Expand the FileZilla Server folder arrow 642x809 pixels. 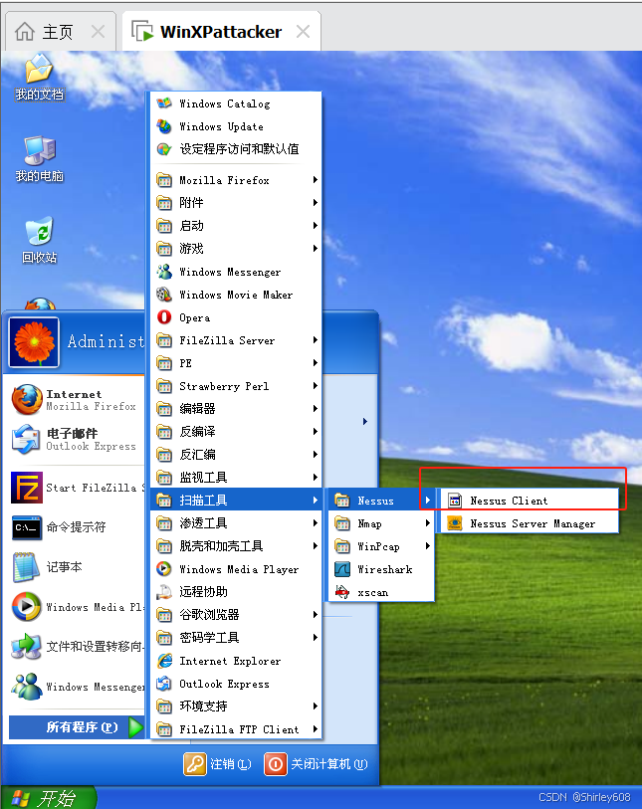(315, 340)
